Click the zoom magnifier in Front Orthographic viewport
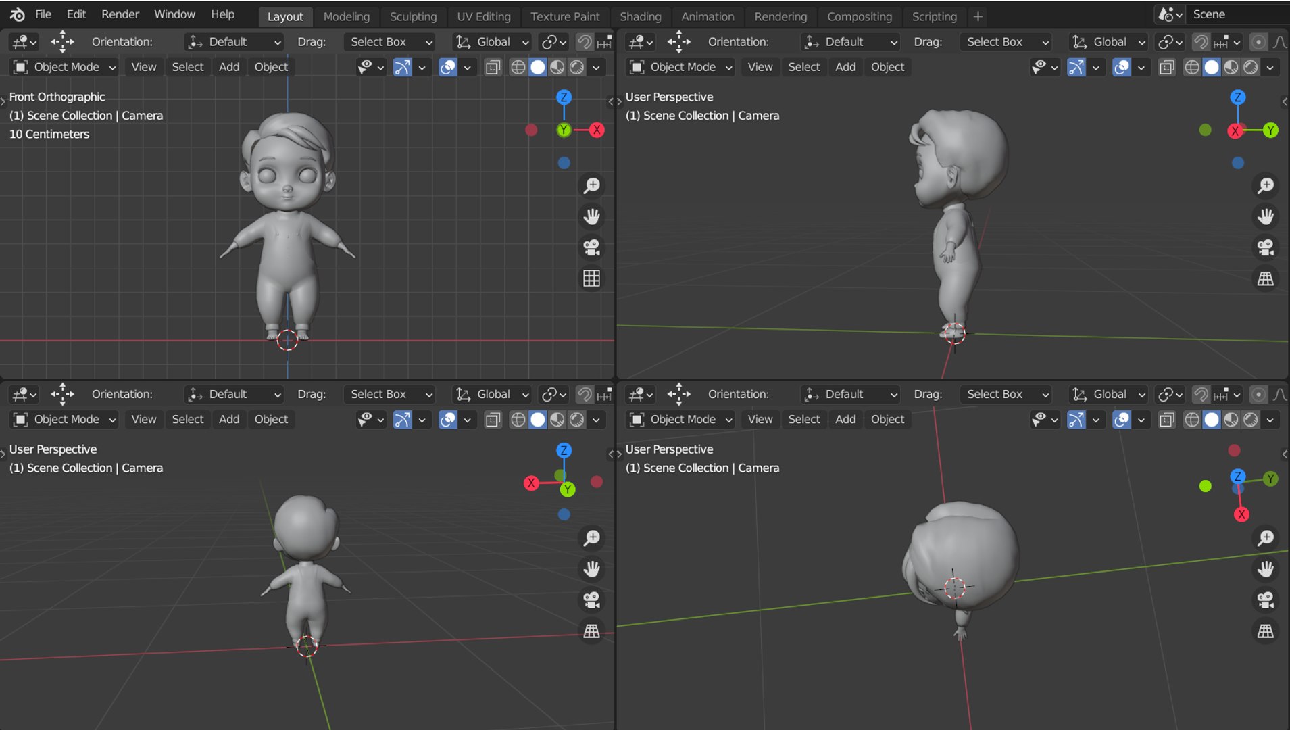The height and width of the screenshot is (730, 1290). [x=592, y=185]
